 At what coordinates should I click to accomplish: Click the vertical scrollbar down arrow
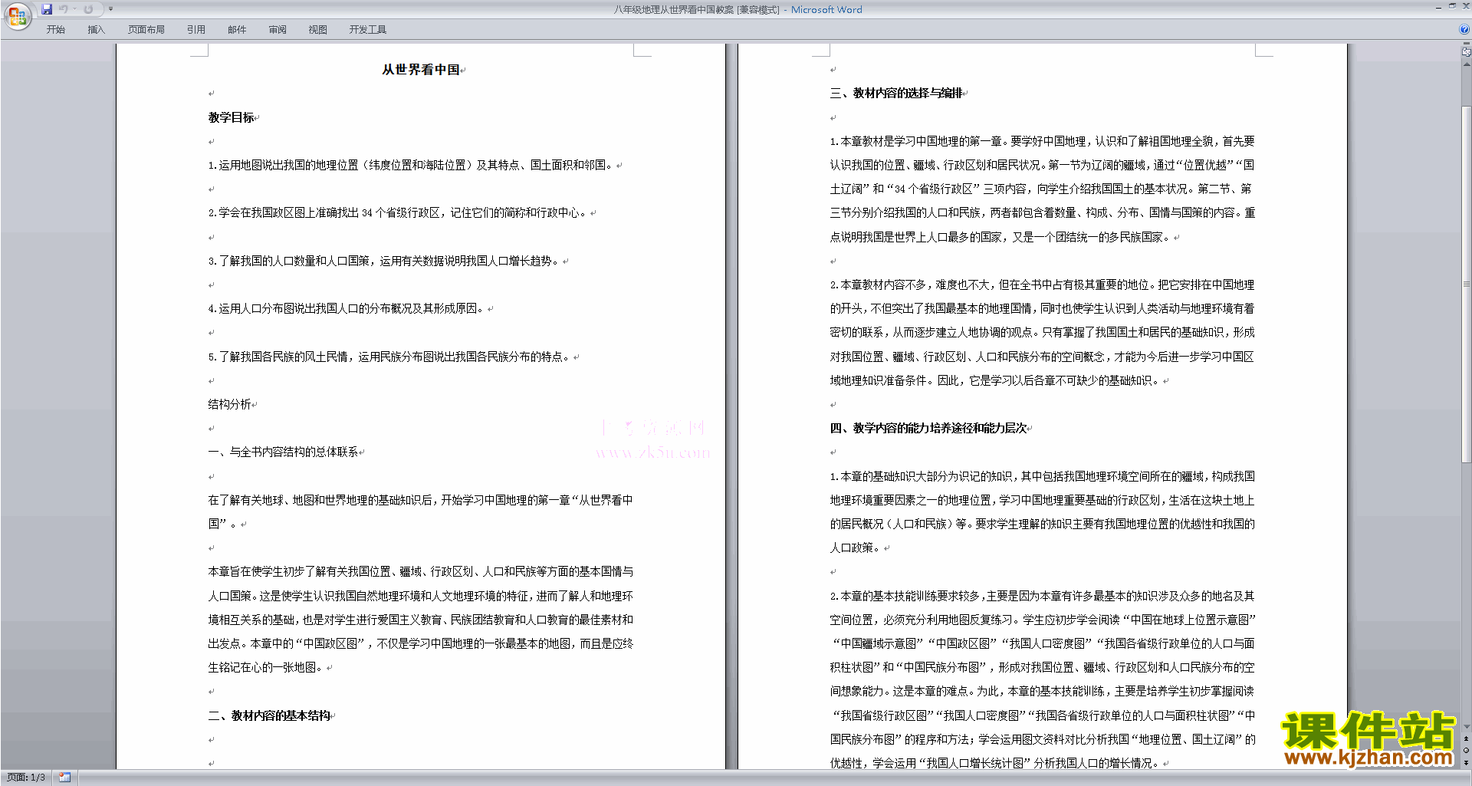point(1467,727)
